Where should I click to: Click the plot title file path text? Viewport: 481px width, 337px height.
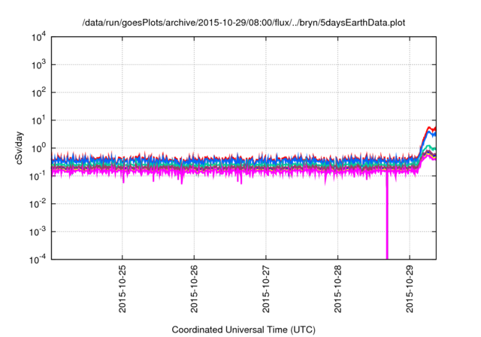click(244, 23)
